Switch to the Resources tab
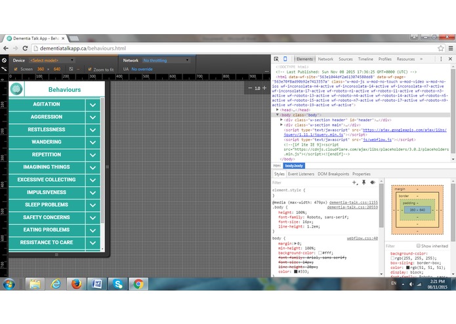The height and width of the screenshot is (324, 456). [x=405, y=59]
